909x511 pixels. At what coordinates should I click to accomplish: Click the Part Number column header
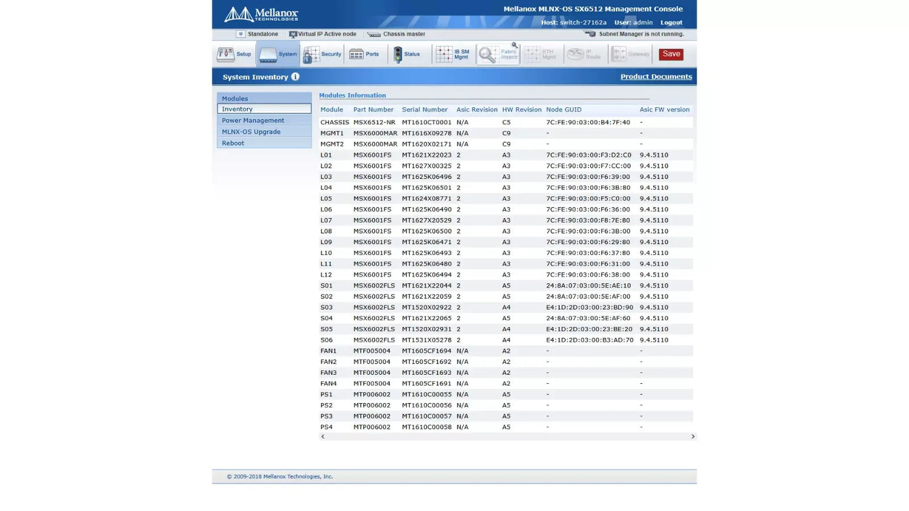point(373,110)
